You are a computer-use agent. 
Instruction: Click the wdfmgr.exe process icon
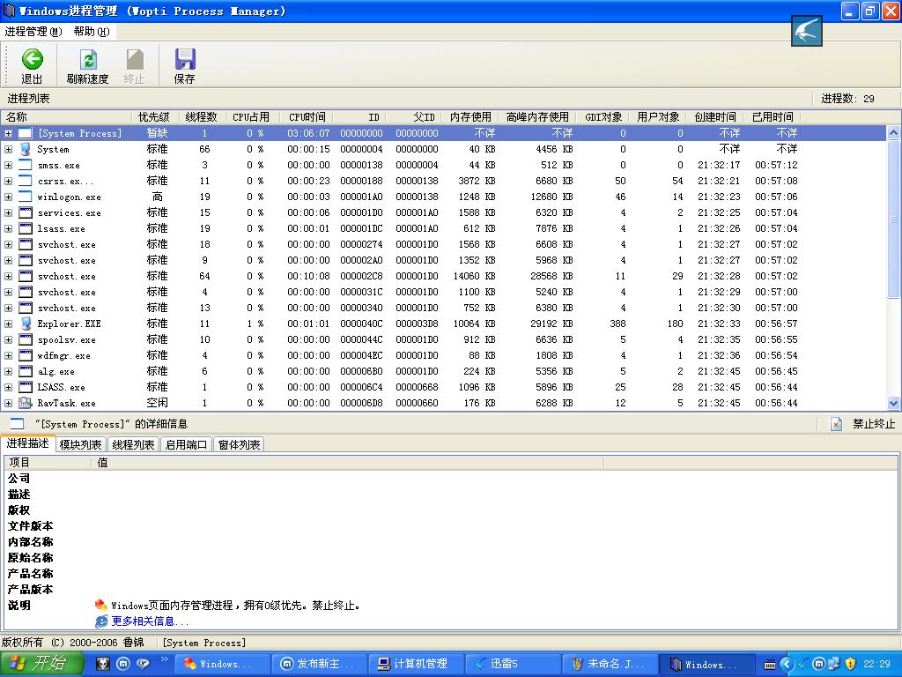26,356
